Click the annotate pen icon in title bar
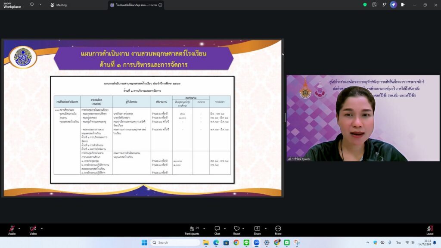 [x=384, y=5]
